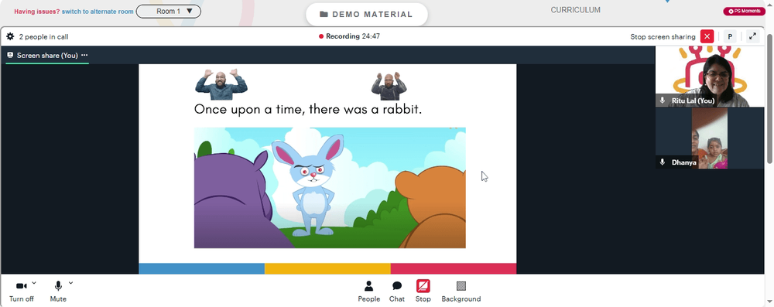Open call settings gear icon
Image resolution: width=774 pixels, height=307 pixels.
coord(10,36)
